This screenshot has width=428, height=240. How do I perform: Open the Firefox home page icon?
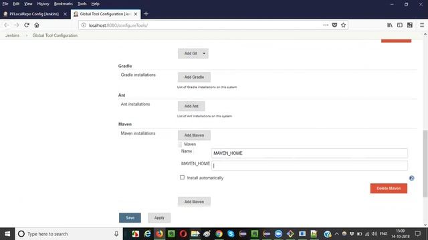37,25
